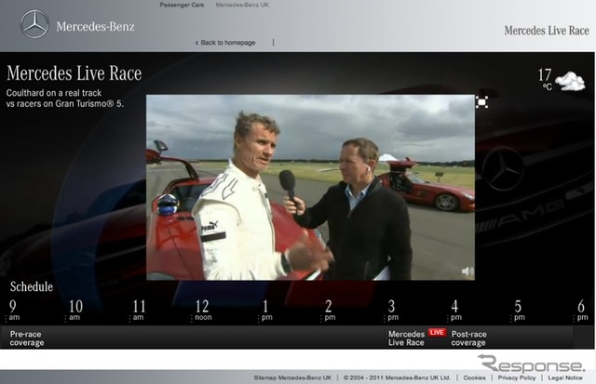Click the Mercedes-Benz wordmark
The height and width of the screenshot is (384, 596).
point(95,27)
